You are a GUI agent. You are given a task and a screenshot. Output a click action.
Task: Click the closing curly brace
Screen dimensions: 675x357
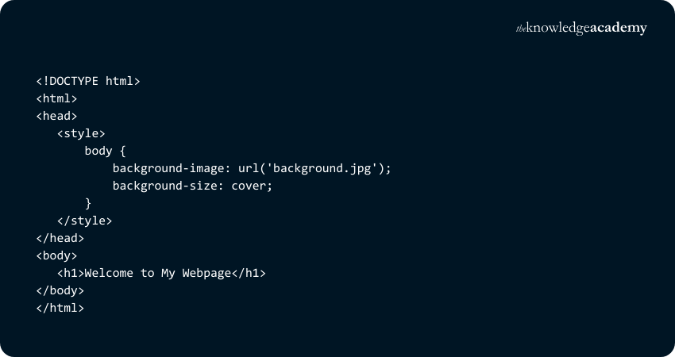pyautogui.click(x=88, y=203)
